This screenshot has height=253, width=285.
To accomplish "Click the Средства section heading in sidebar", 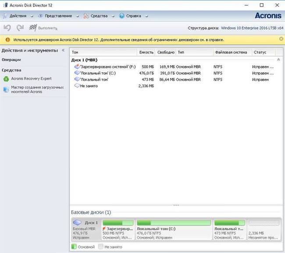I will tap(11, 70).
